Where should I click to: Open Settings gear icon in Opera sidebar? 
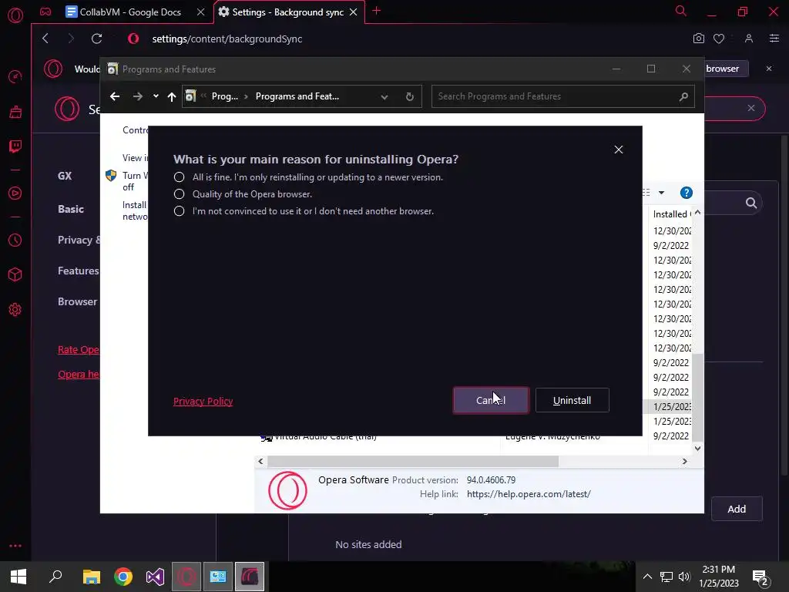pos(15,310)
